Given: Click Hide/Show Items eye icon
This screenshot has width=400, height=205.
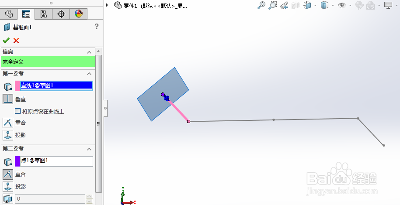Looking at the screenshot, I should click(x=342, y=5).
